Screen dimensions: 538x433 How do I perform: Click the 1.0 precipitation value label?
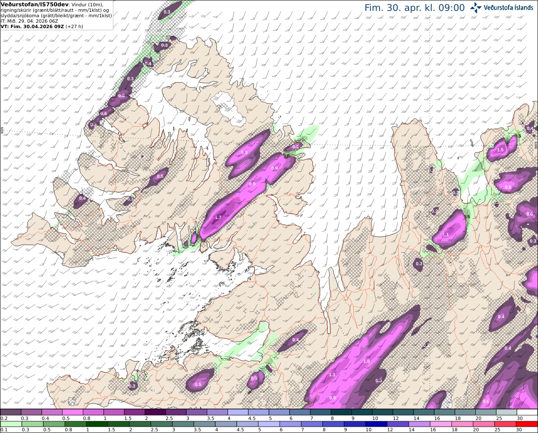click(x=367, y=361)
